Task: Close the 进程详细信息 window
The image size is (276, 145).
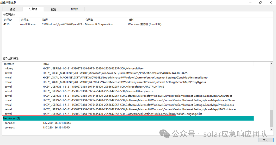Action: (271, 2)
